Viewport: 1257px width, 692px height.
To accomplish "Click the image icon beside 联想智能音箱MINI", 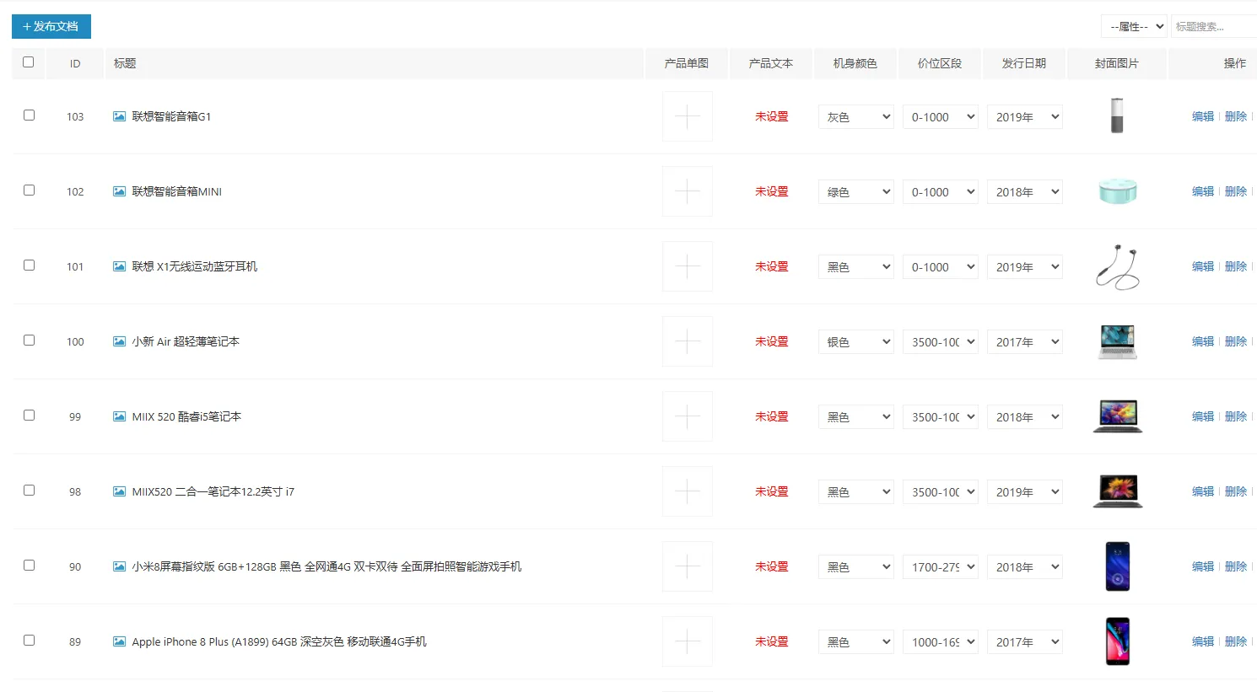I will click(x=119, y=191).
